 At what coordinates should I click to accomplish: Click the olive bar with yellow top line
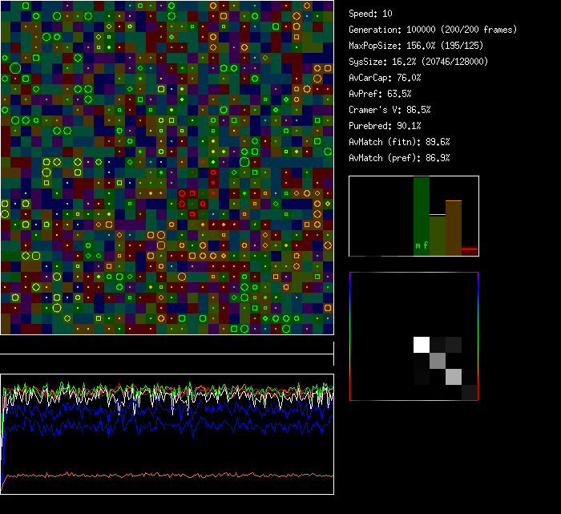pyautogui.click(x=438, y=235)
